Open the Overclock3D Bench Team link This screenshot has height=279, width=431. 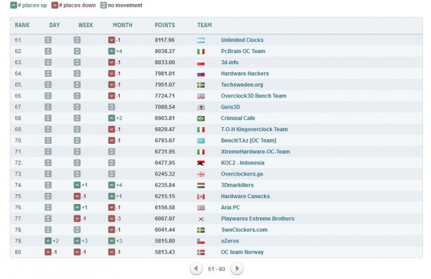point(254,96)
